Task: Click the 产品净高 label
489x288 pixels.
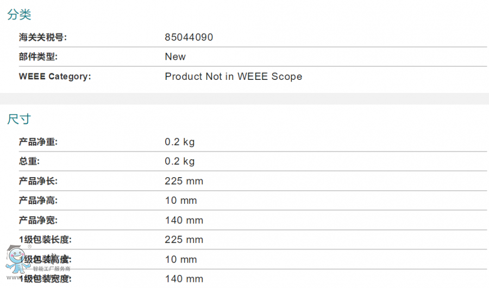Action: [x=38, y=201]
